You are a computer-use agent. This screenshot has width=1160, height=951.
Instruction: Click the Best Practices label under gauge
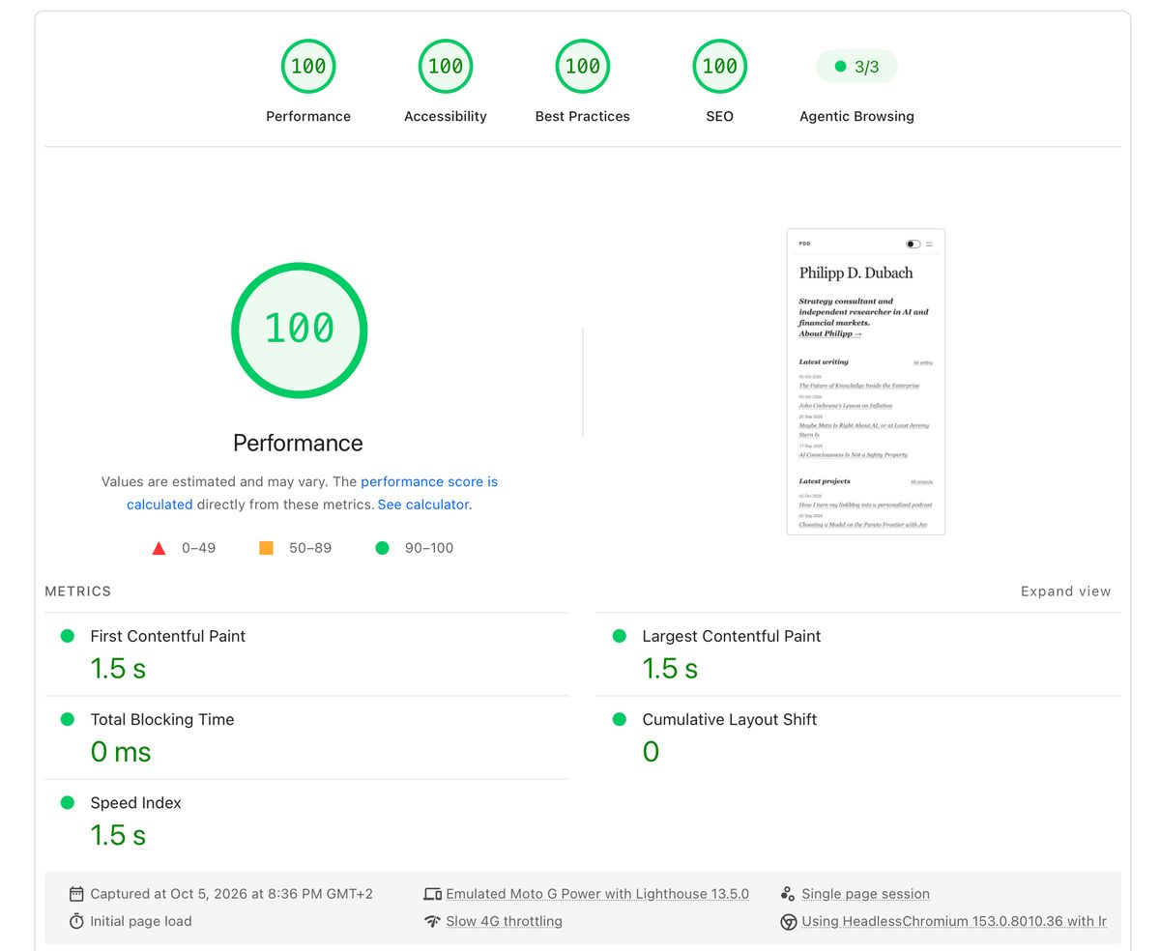pos(583,116)
